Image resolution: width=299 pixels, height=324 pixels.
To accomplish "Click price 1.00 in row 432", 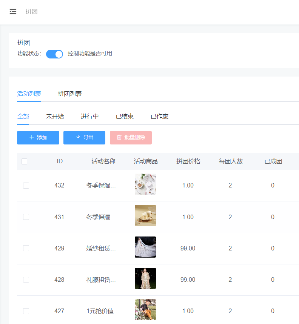I will [188, 185].
